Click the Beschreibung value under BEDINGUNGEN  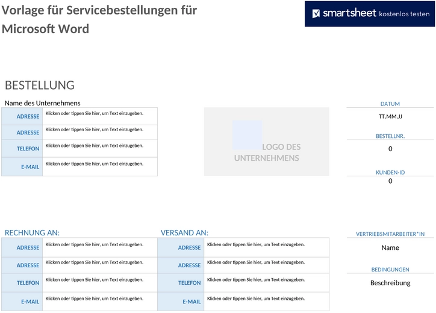390,283
